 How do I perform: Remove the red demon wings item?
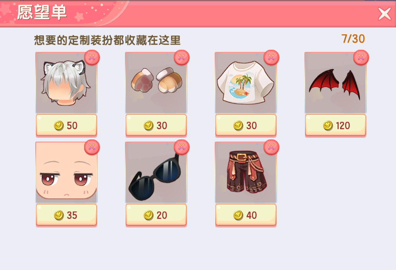(x=361, y=58)
